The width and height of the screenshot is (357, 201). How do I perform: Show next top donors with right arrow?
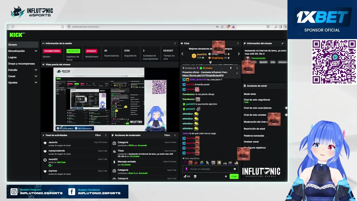[239, 54]
